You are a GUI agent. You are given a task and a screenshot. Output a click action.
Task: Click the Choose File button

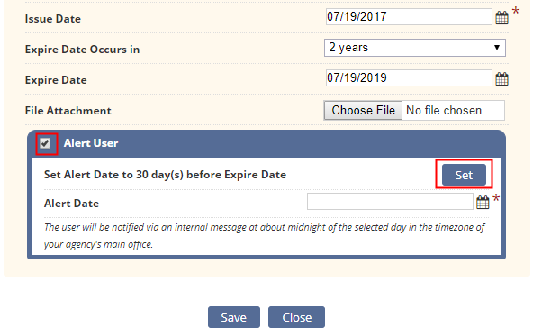tap(363, 111)
